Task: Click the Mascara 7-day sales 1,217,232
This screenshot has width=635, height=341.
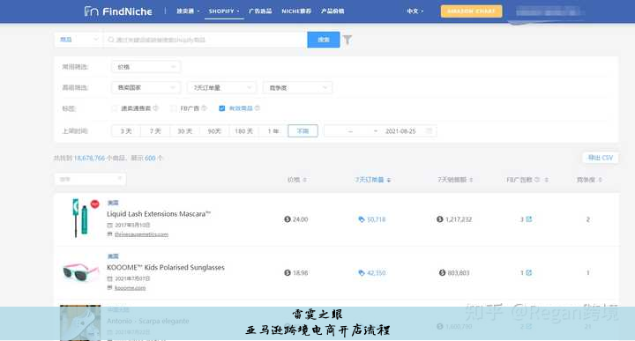Action: [x=459, y=219]
